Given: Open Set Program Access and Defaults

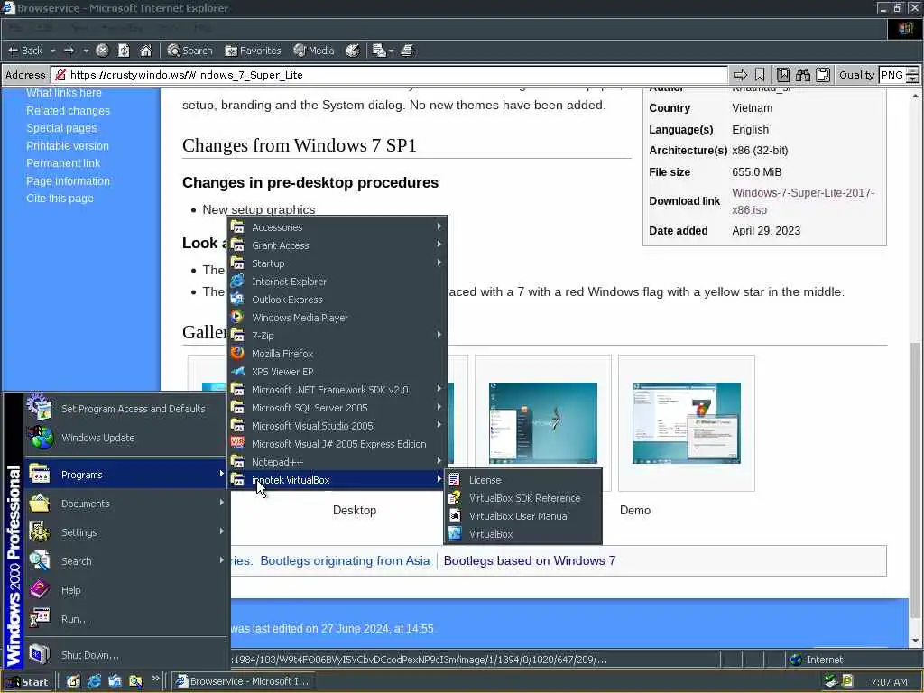Looking at the screenshot, I should 125,409.
